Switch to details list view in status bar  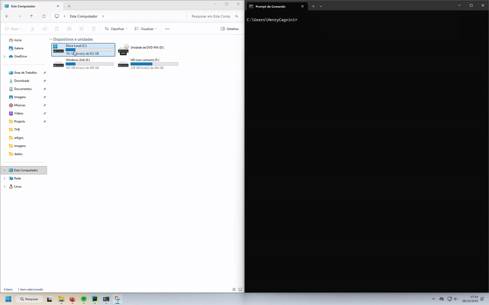click(x=233, y=289)
